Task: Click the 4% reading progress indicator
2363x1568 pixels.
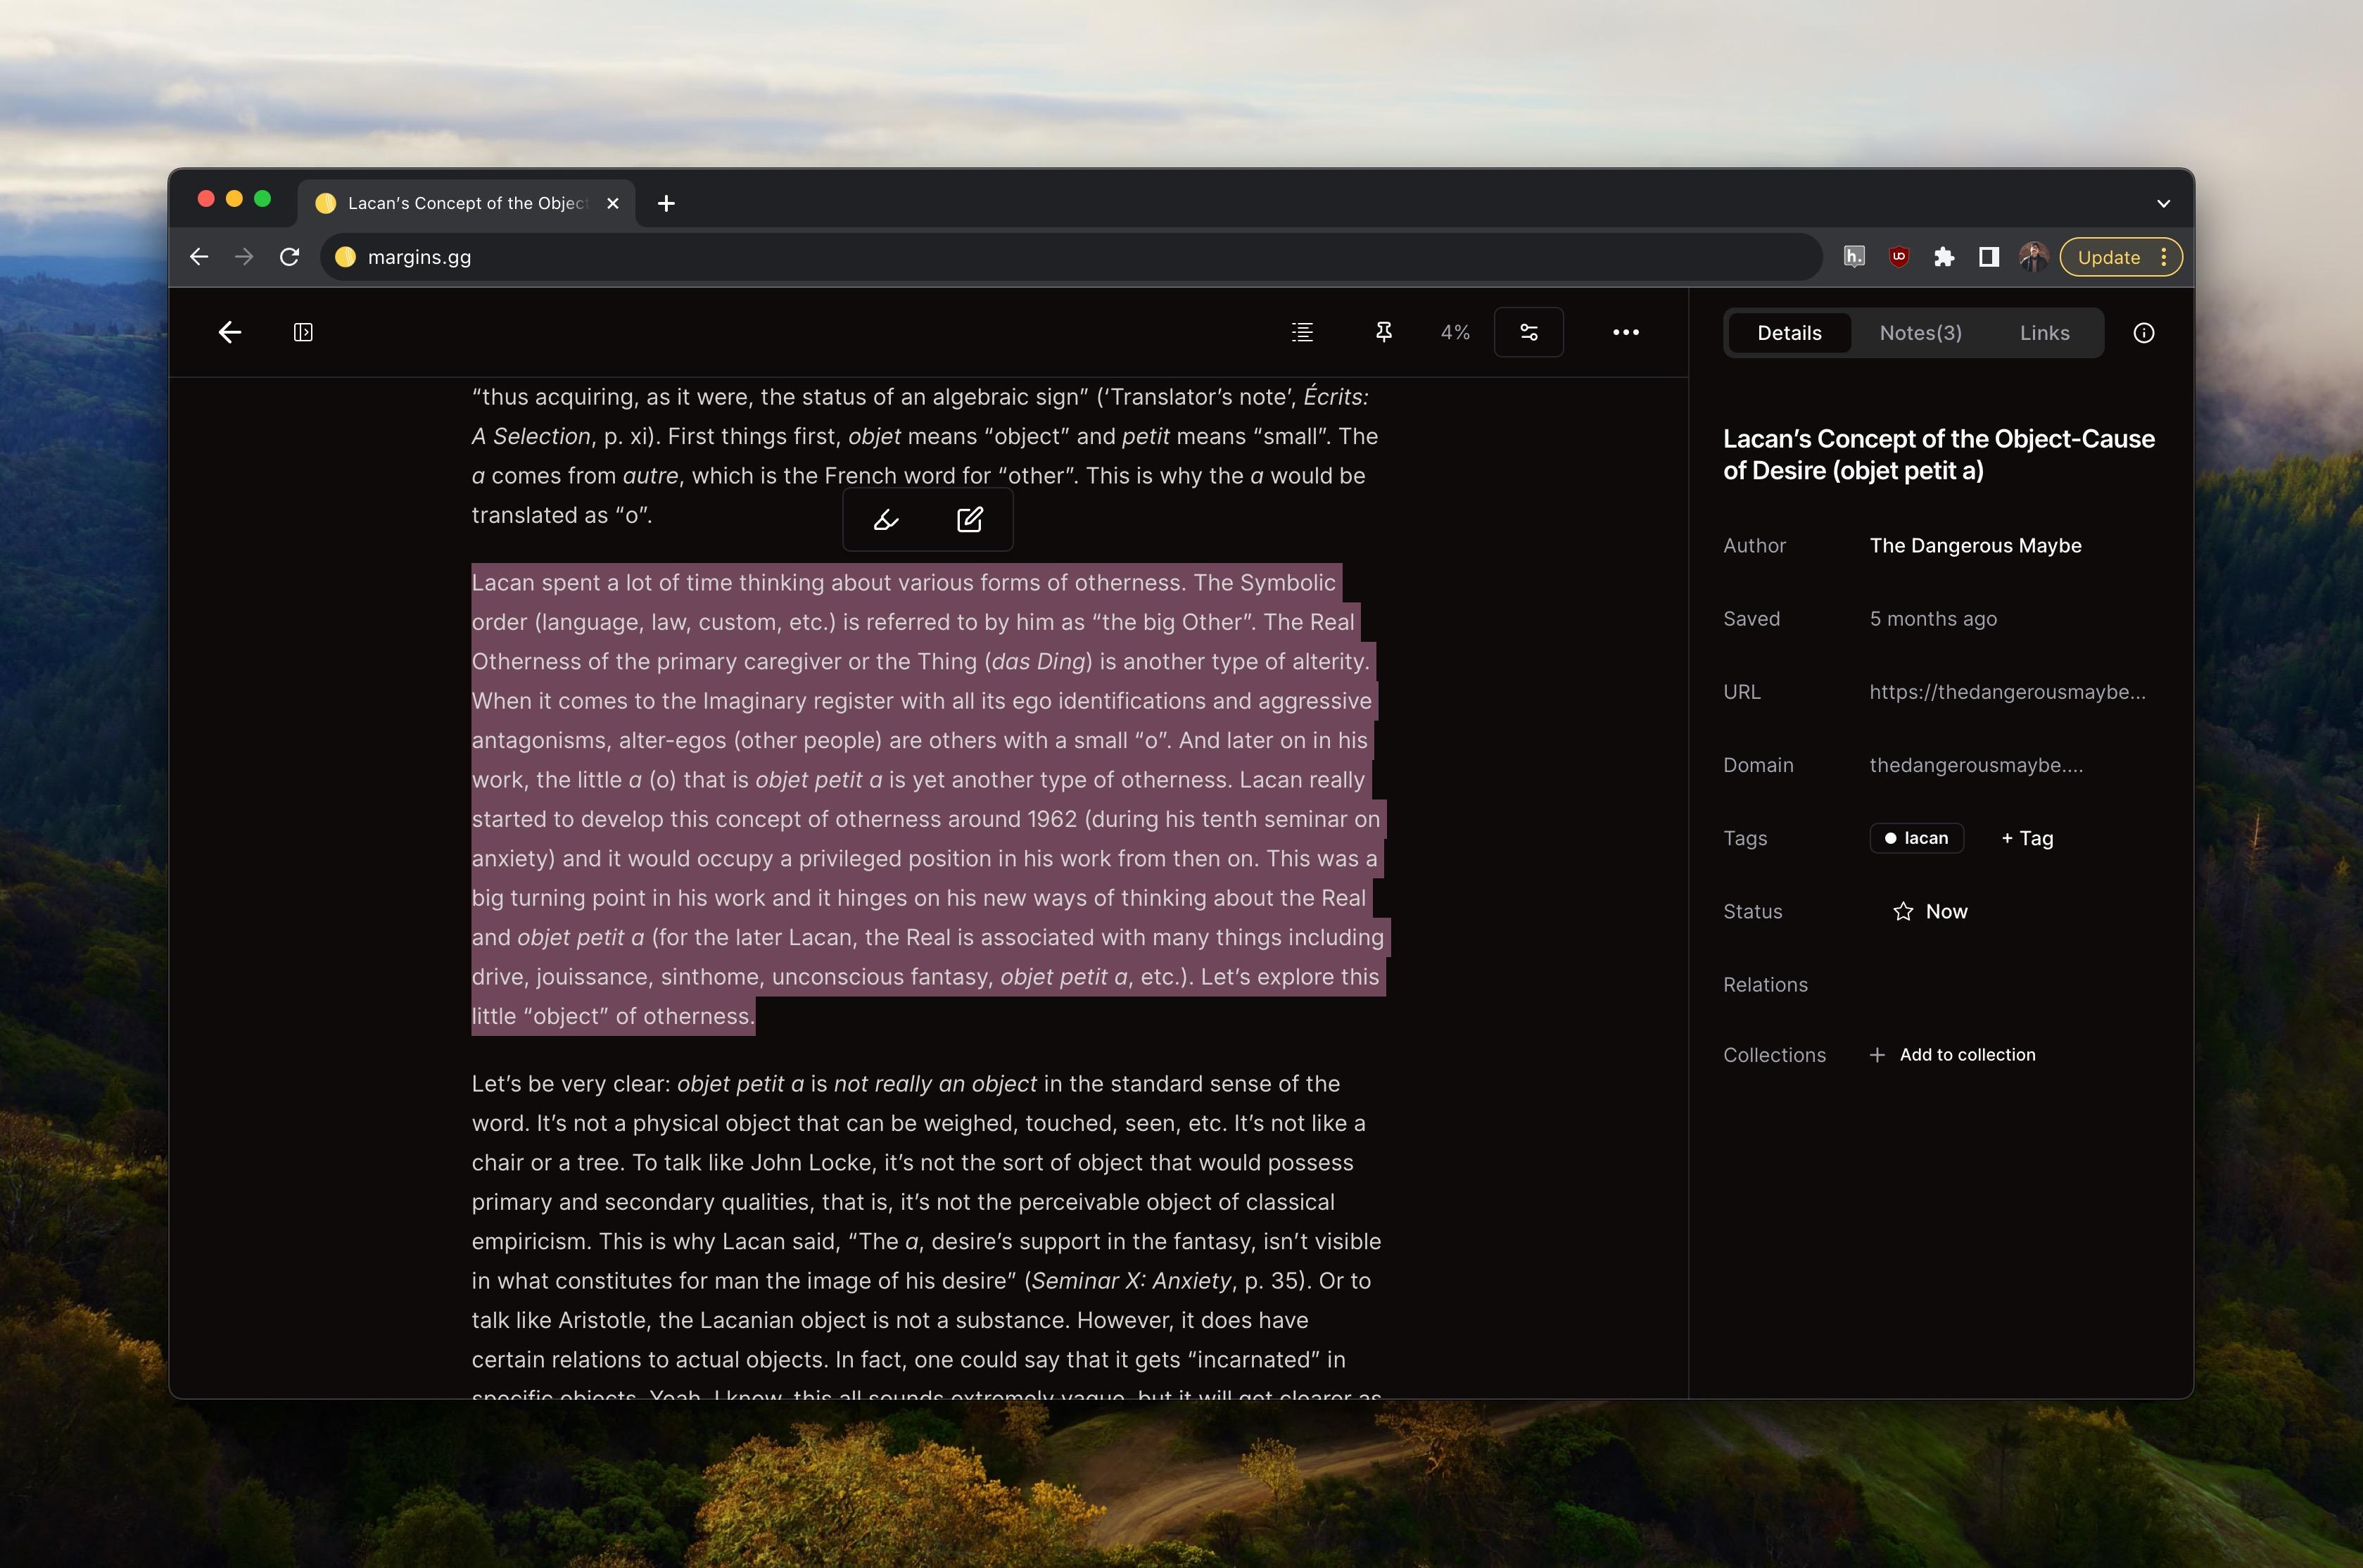Action: 1455,332
